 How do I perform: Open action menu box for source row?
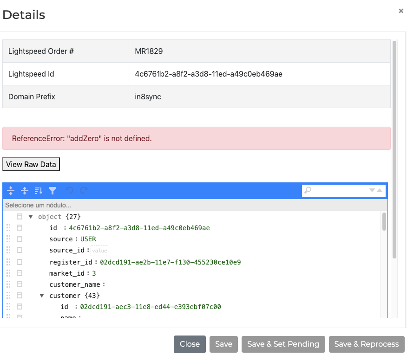pyautogui.click(x=20, y=239)
